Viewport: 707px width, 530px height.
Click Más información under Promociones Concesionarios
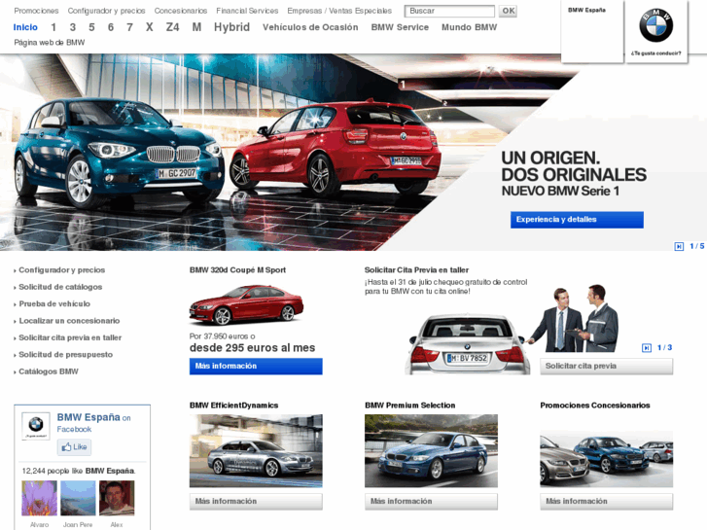607,502
